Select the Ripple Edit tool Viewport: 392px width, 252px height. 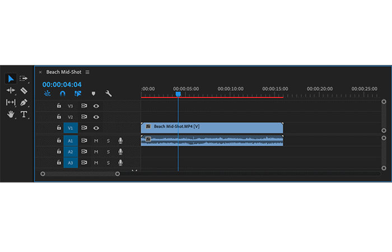[x=11, y=91]
